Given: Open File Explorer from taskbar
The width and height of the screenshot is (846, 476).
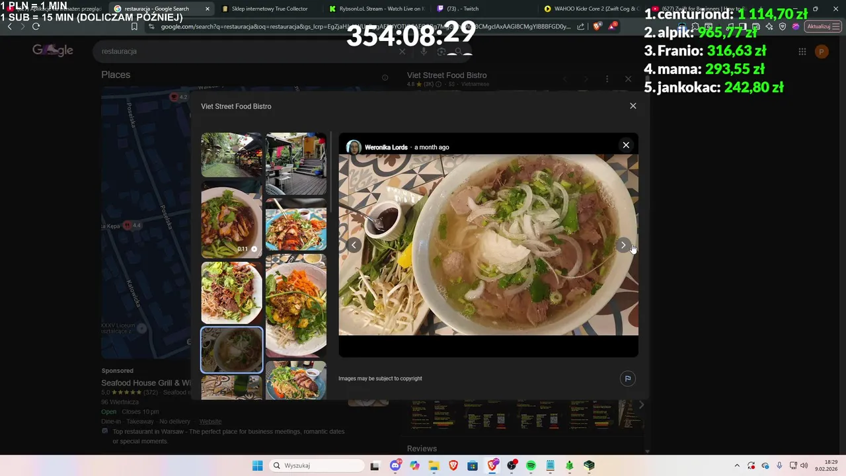Looking at the screenshot, I should click(434, 465).
